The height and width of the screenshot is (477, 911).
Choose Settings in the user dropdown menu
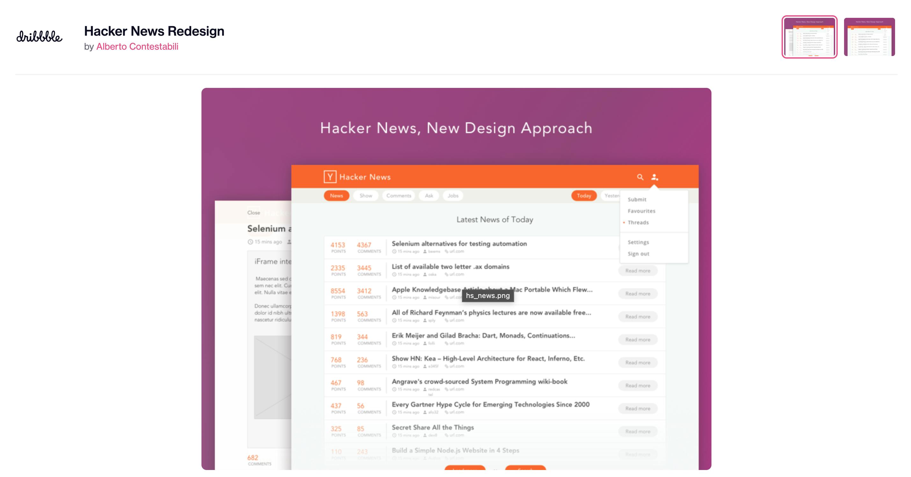[x=638, y=242]
